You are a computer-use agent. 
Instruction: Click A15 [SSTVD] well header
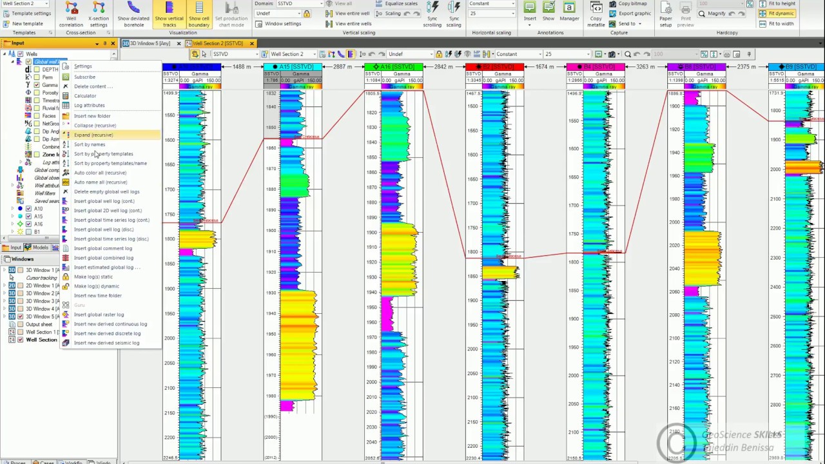point(293,67)
